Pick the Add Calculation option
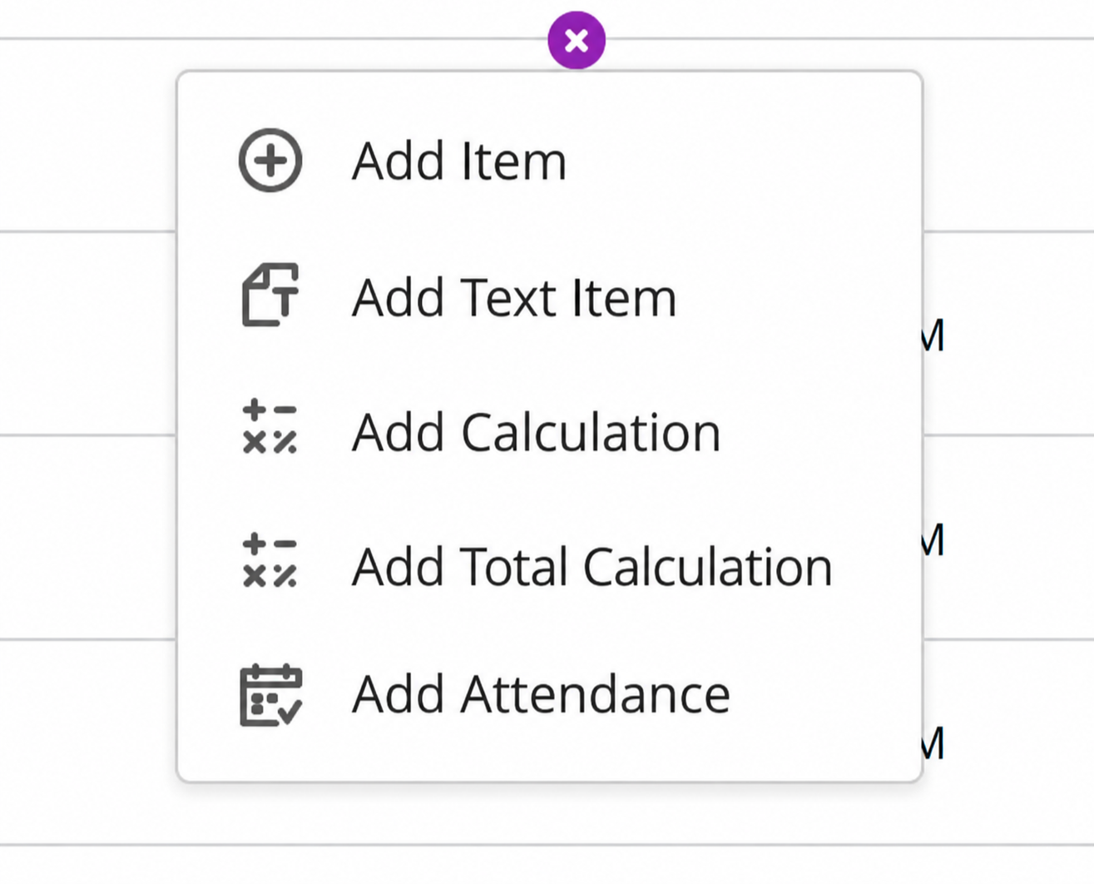1094x884 pixels. [549, 432]
